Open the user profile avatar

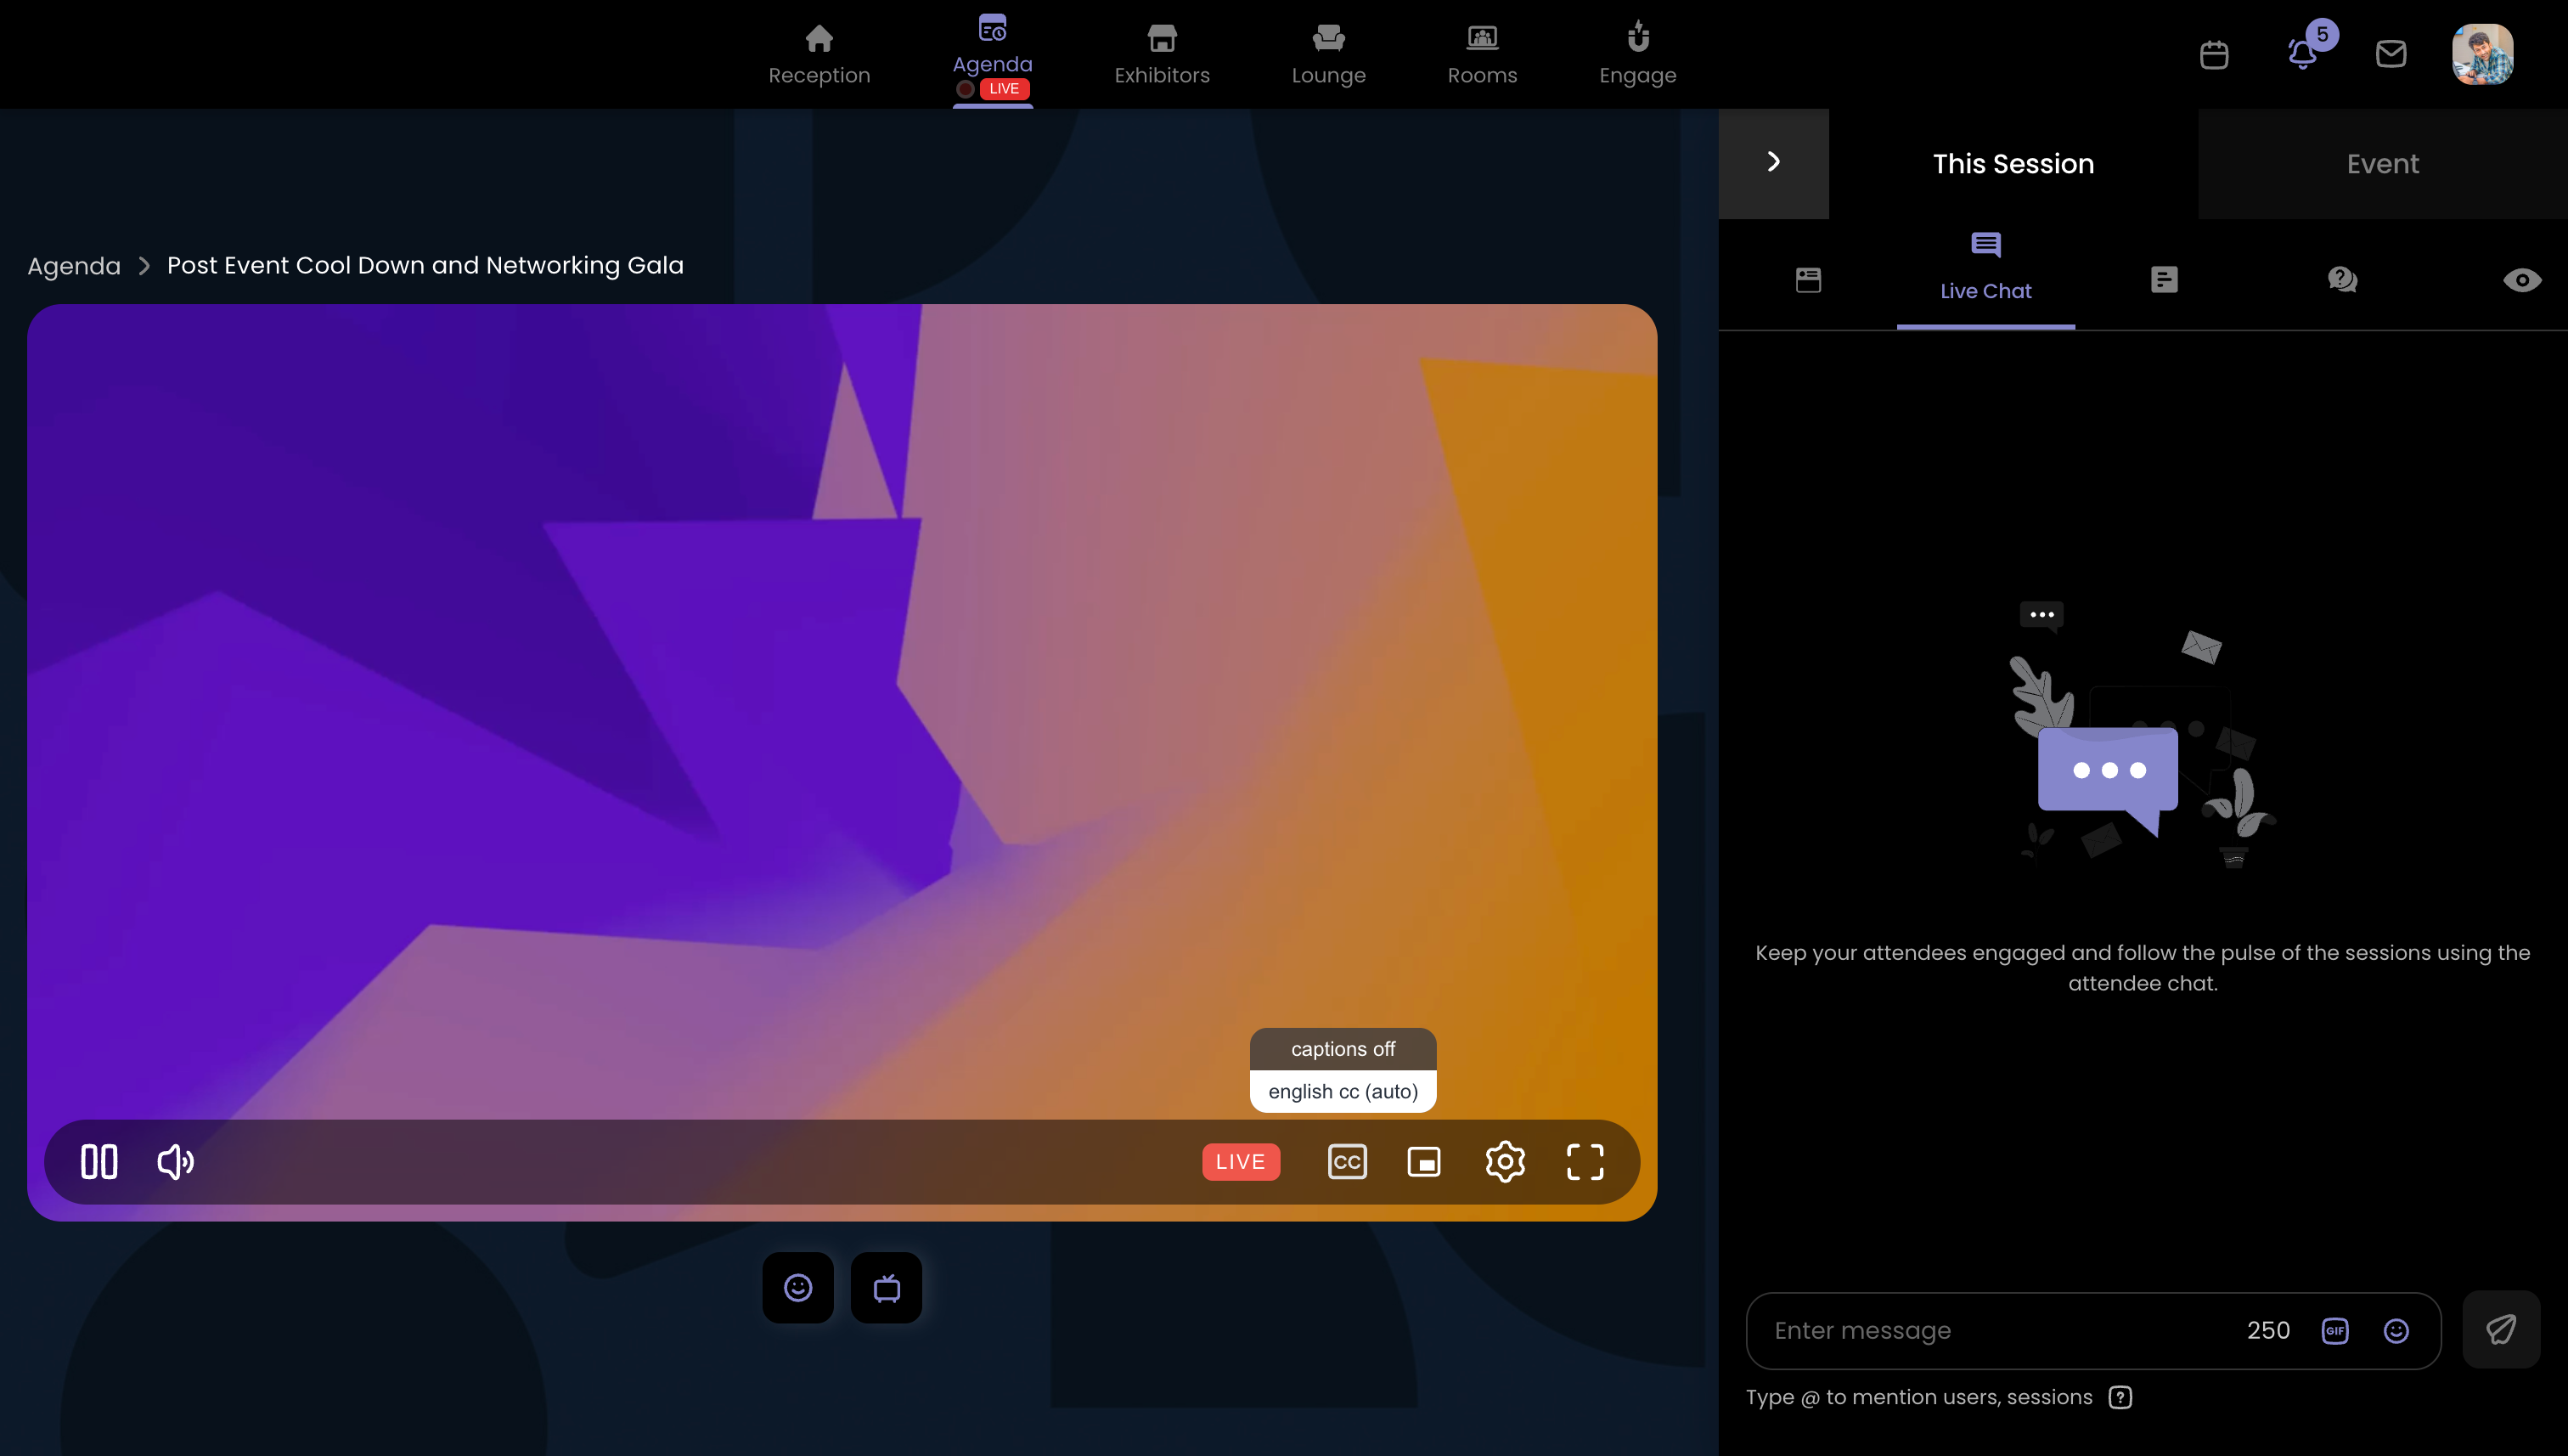coord(2482,54)
